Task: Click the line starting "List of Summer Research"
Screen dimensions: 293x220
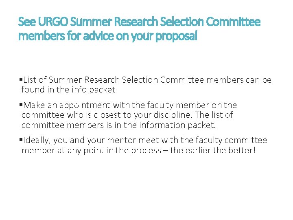Action: [x=146, y=80]
